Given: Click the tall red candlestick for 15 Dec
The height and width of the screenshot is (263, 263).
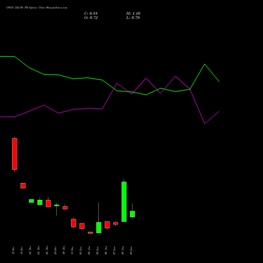Looking at the screenshot, I should click(x=15, y=154).
